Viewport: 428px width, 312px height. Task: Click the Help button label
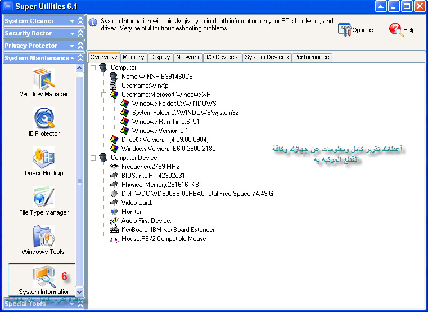click(x=409, y=30)
